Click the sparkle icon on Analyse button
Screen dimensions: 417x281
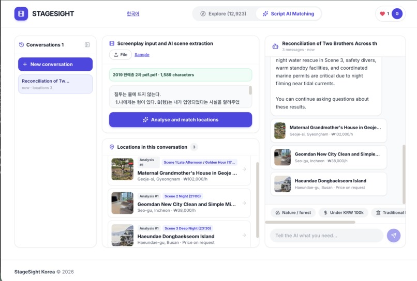[x=145, y=120]
